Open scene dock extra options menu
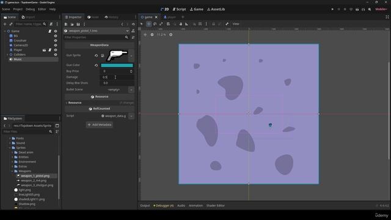 click(x=57, y=24)
